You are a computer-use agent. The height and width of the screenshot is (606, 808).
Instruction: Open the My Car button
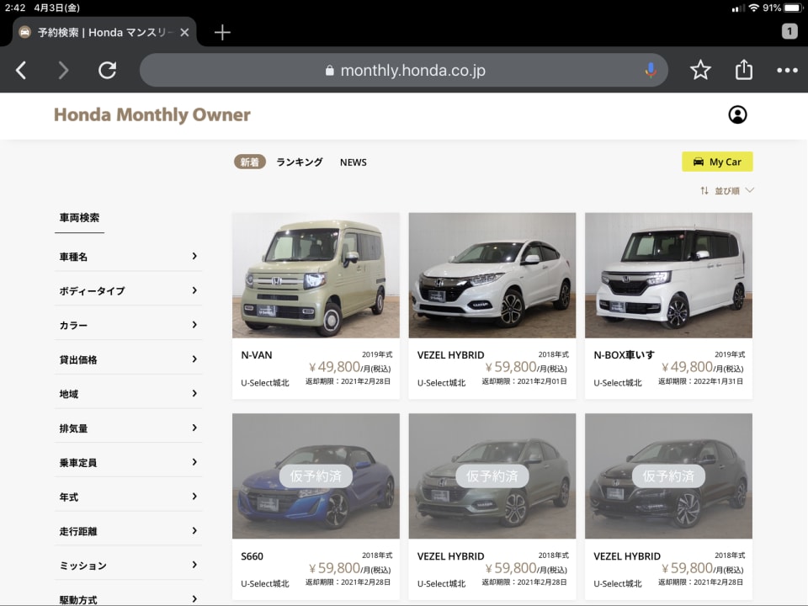point(717,162)
